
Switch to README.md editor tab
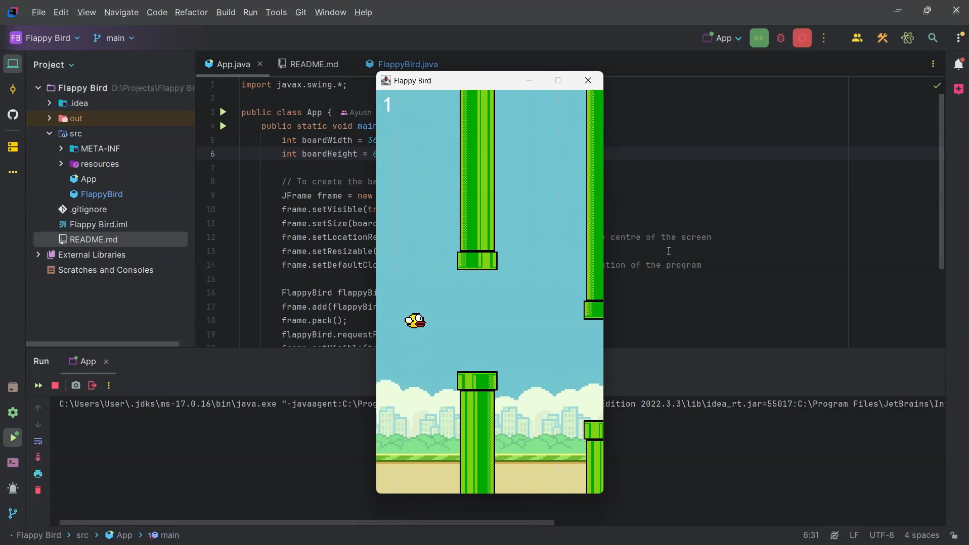point(309,65)
